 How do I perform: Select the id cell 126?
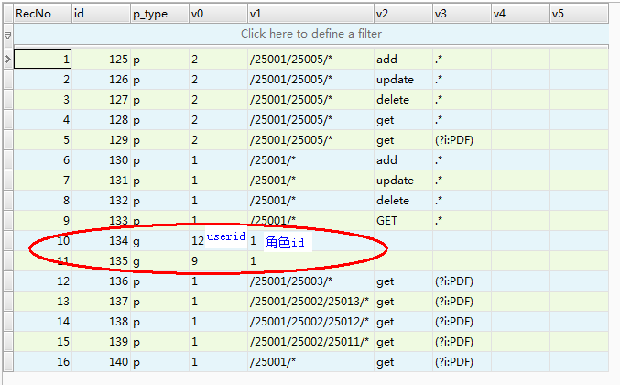[x=102, y=80]
